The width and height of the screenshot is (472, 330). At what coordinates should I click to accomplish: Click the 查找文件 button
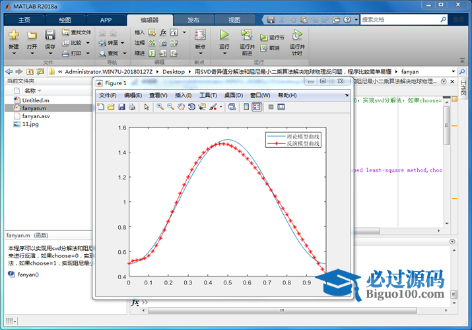pos(77,32)
